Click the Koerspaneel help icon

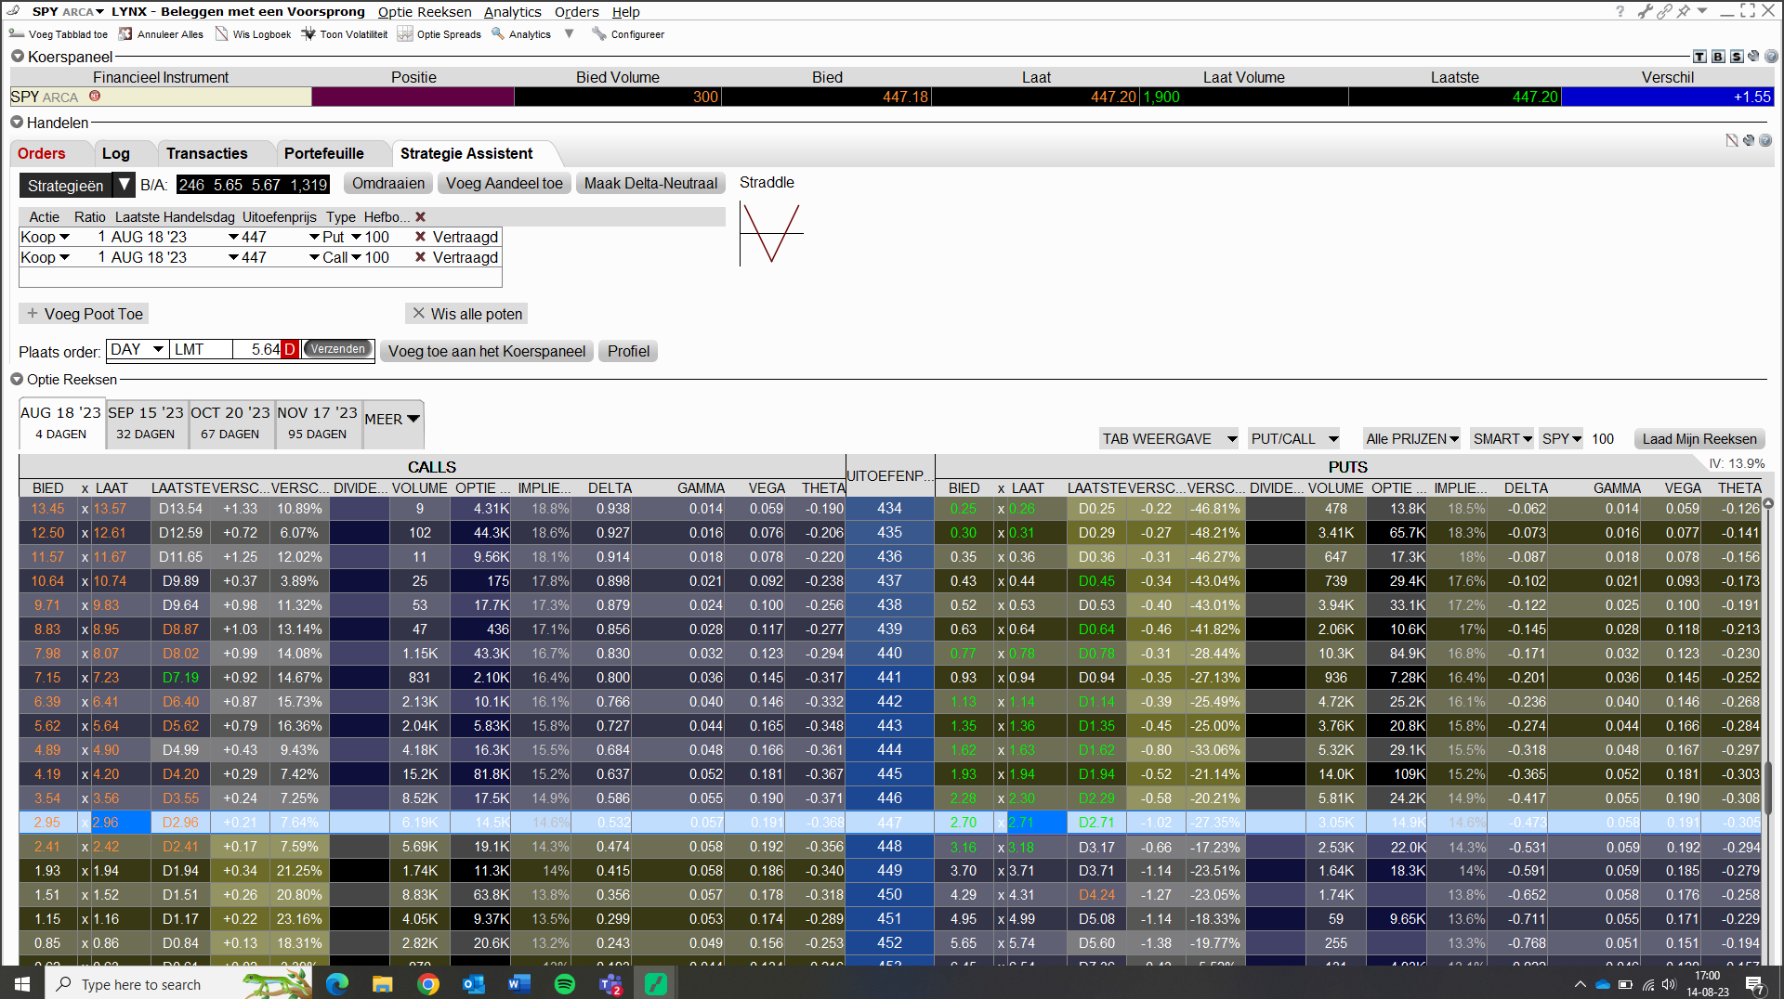tap(1771, 57)
